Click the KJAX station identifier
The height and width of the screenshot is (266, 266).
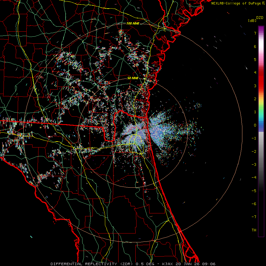tap(168, 264)
